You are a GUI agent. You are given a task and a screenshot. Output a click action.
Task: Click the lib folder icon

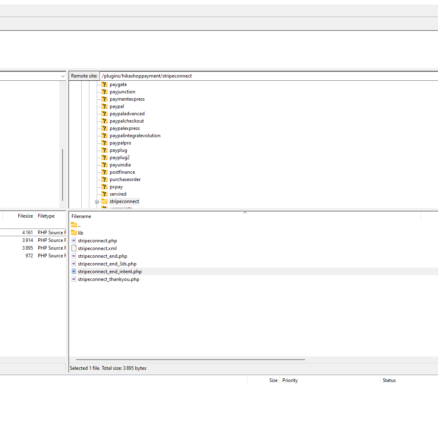(x=74, y=233)
